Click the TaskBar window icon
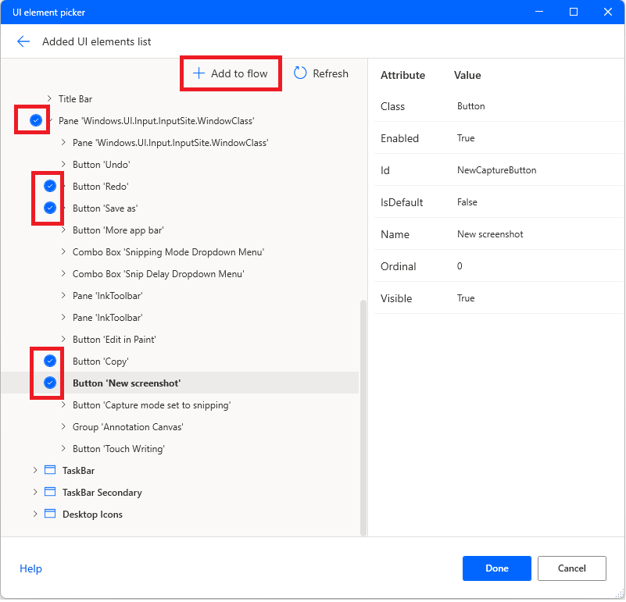 click(50, 471)
